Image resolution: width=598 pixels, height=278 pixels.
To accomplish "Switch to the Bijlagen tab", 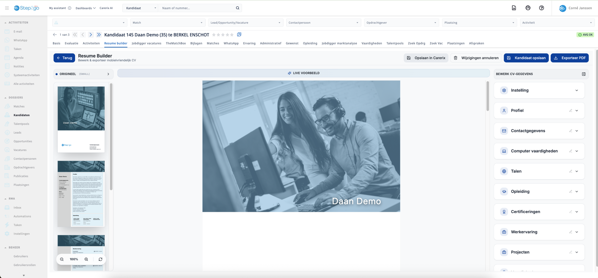I will coord(196,43).
